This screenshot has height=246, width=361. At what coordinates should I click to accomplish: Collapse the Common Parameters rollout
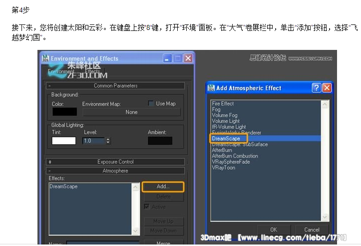coord(49,86)
